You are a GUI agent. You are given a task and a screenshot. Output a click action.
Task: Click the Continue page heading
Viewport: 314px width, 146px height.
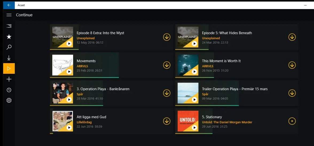pos(24,15)
